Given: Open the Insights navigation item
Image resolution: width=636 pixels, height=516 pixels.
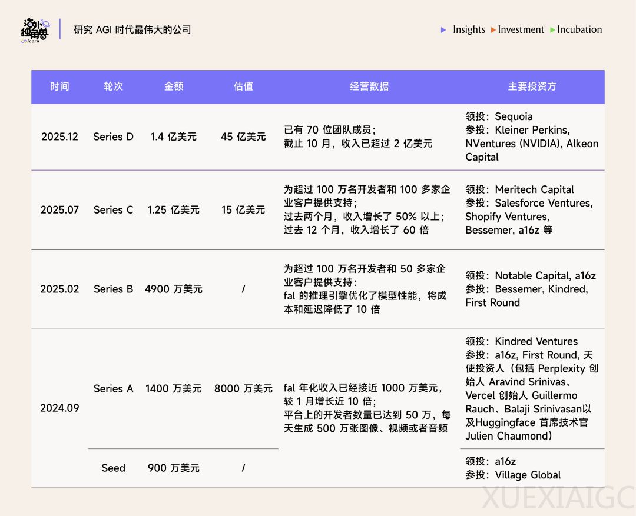Looking at the screenshot, I should [x=469, y=29].
